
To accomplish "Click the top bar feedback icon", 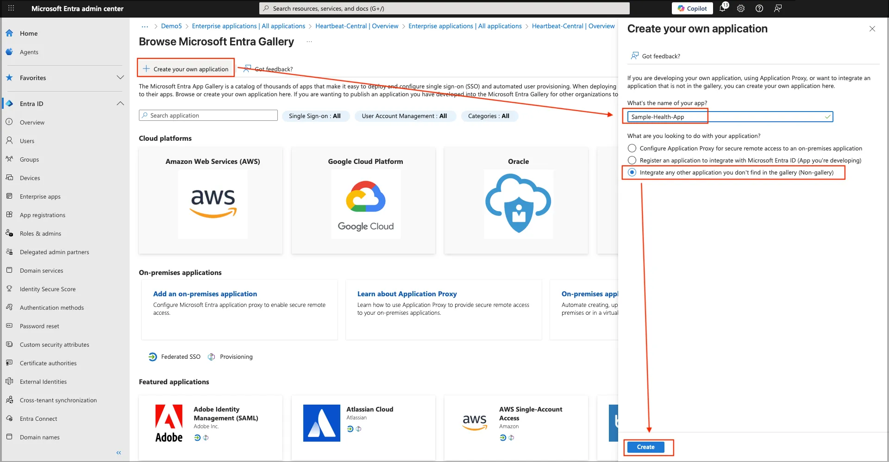I will tap(778, 8).
